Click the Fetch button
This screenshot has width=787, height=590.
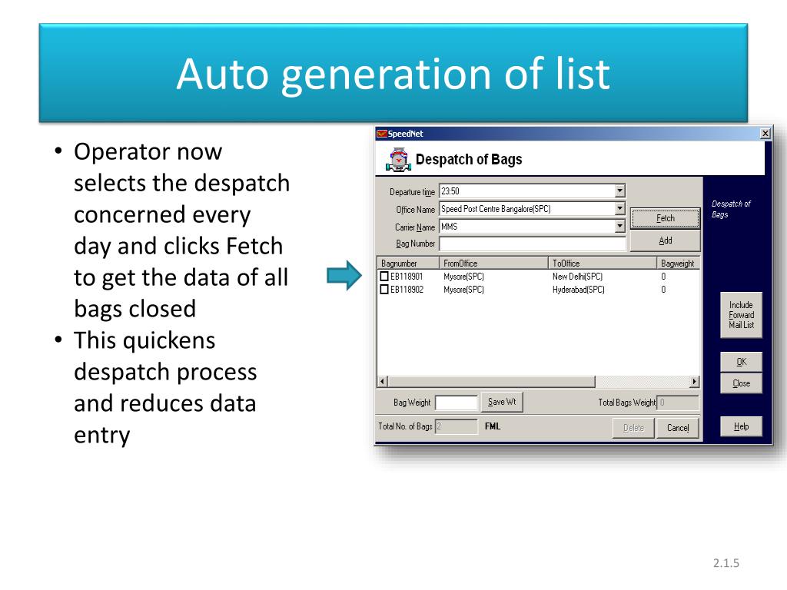(x=665, y=218)
